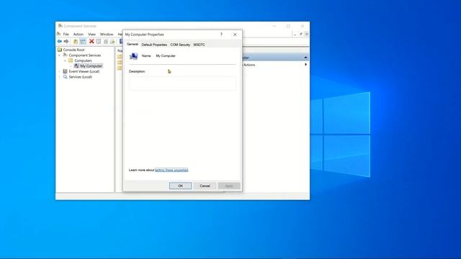Click the Refresh toolbar icon
Image resolution: width=461 pixels, height=259 pixels.
[x=106, y=42]
